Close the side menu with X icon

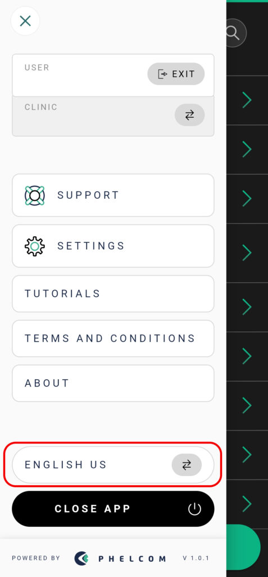pos(25,21)
